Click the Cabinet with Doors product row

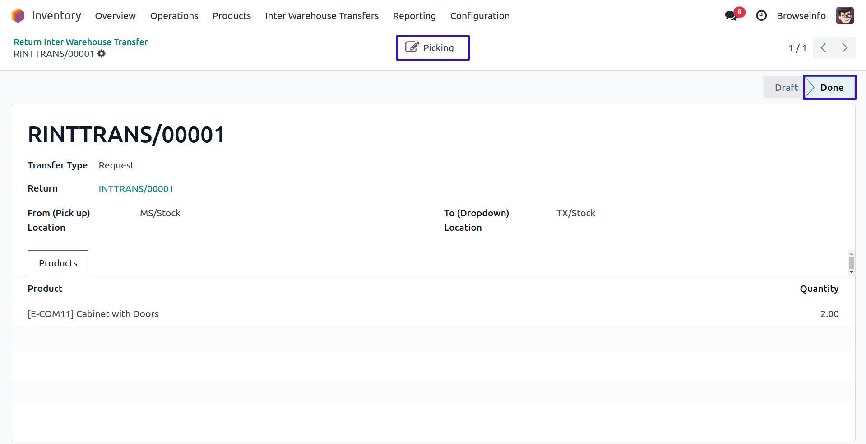pyautogui.click(x=93, y=314)
